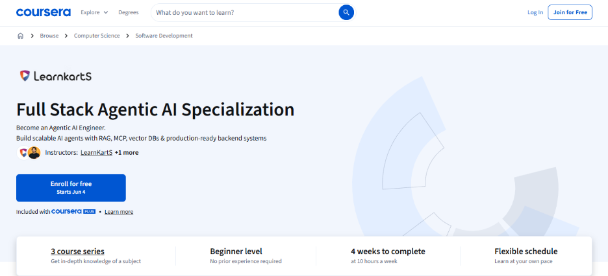
Task: Open the LearnKartS instructor link
Action: click(x=97, y=153)
